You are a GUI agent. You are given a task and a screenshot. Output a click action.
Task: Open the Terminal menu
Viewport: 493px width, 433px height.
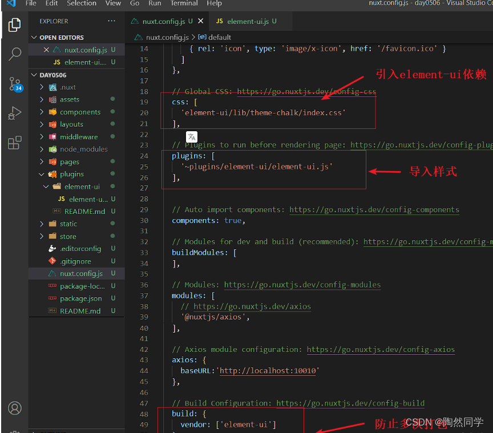(184, 4)
